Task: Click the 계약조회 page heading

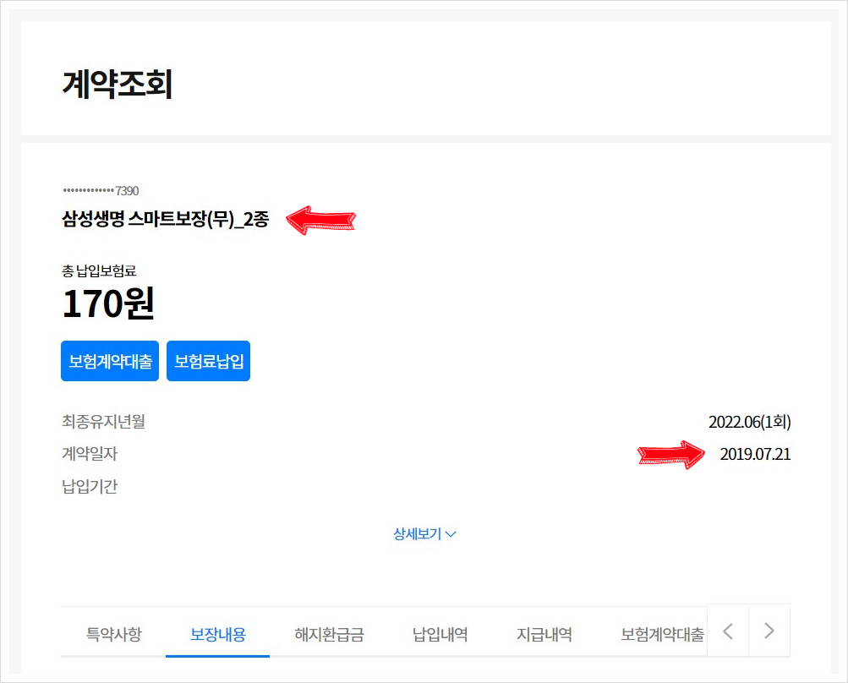Action: pyautogui.click(x=117, y=84)
